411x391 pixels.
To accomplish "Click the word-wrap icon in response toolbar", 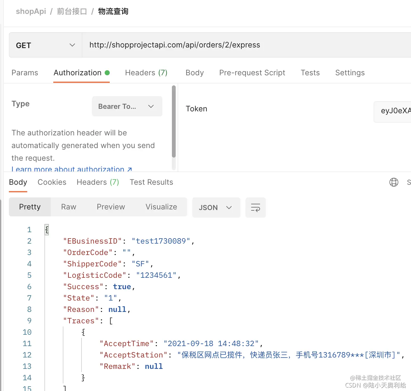I will tap(255, 208).
